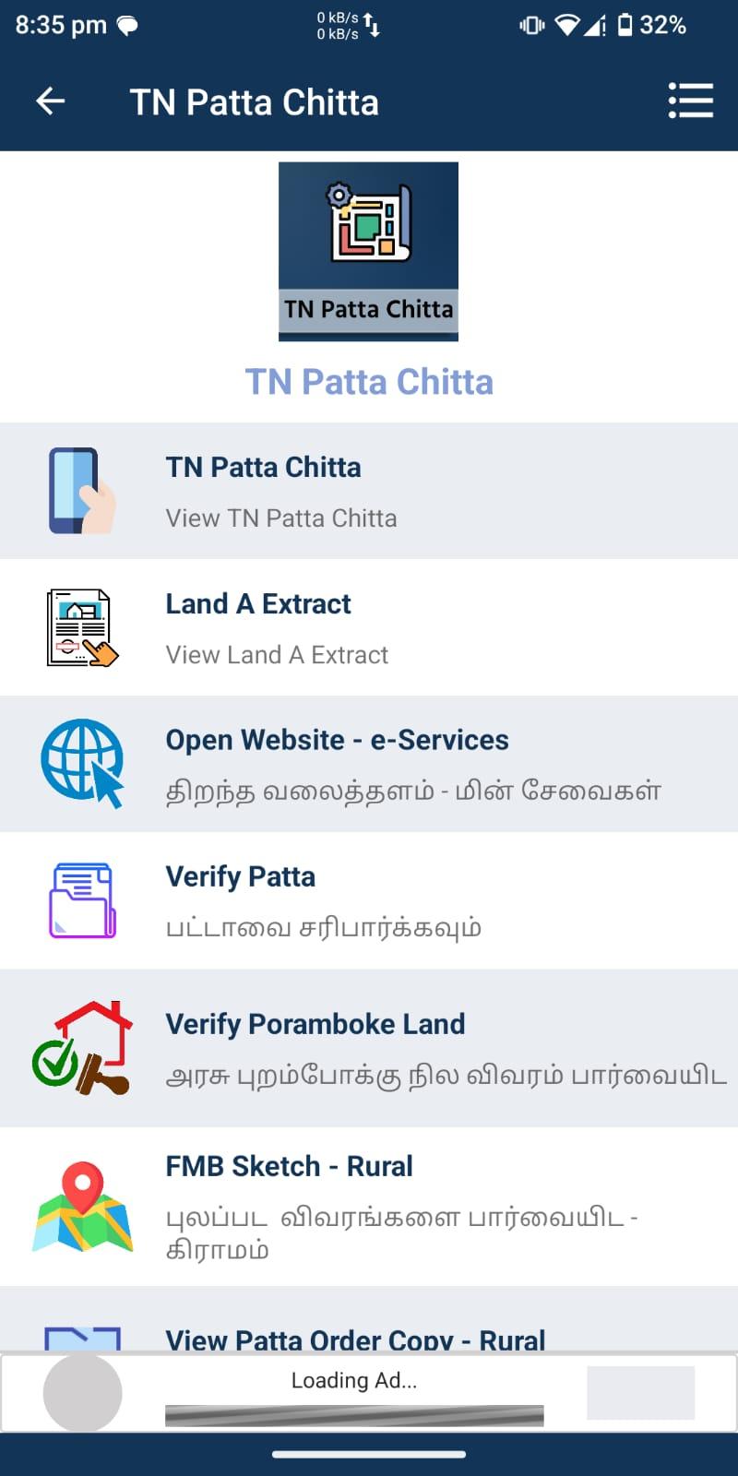The image size is (738, 1476).
Task: Select Land A Extract menu item
Action: (369, 627)
